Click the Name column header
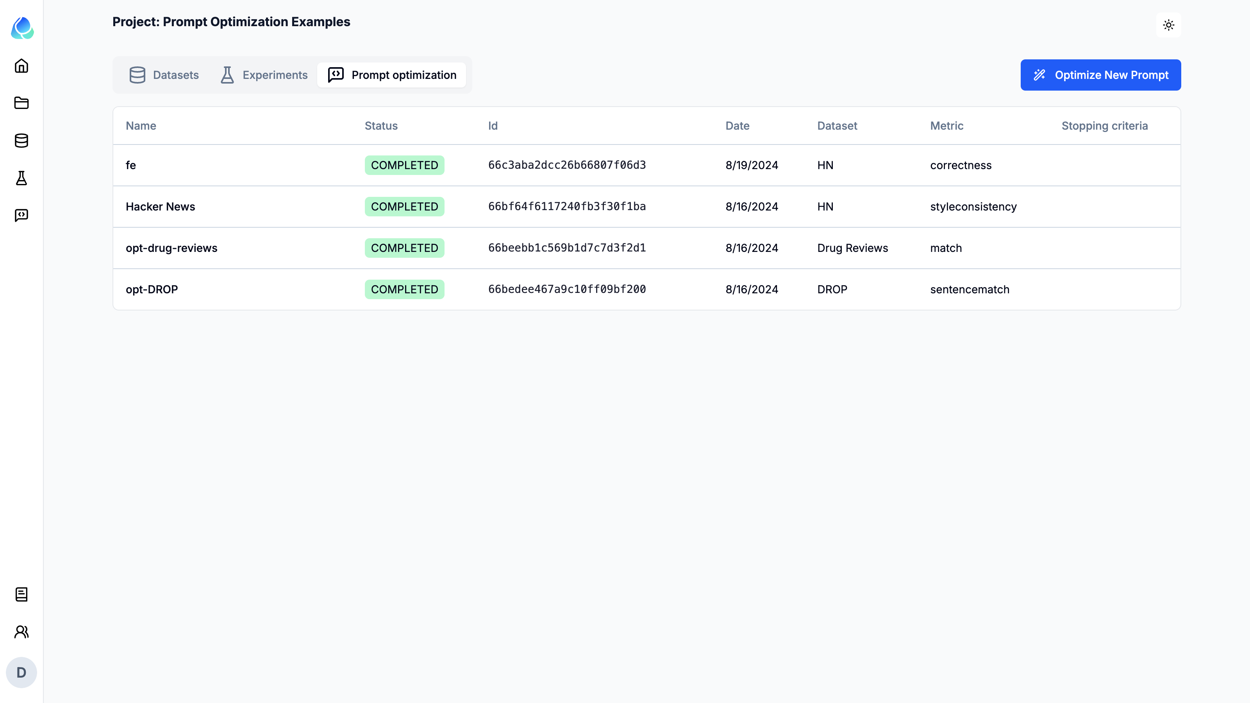Viewport: 1250px width, 703px height. (x=141, y=126)
